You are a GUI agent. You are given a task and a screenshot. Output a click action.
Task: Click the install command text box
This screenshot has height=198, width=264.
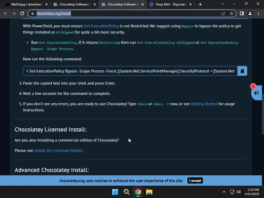(130, 71)
